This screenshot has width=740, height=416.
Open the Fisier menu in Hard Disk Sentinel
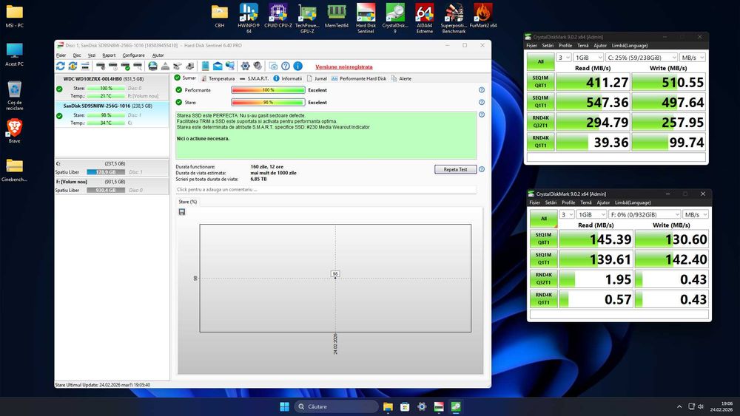tap(61, 55)
